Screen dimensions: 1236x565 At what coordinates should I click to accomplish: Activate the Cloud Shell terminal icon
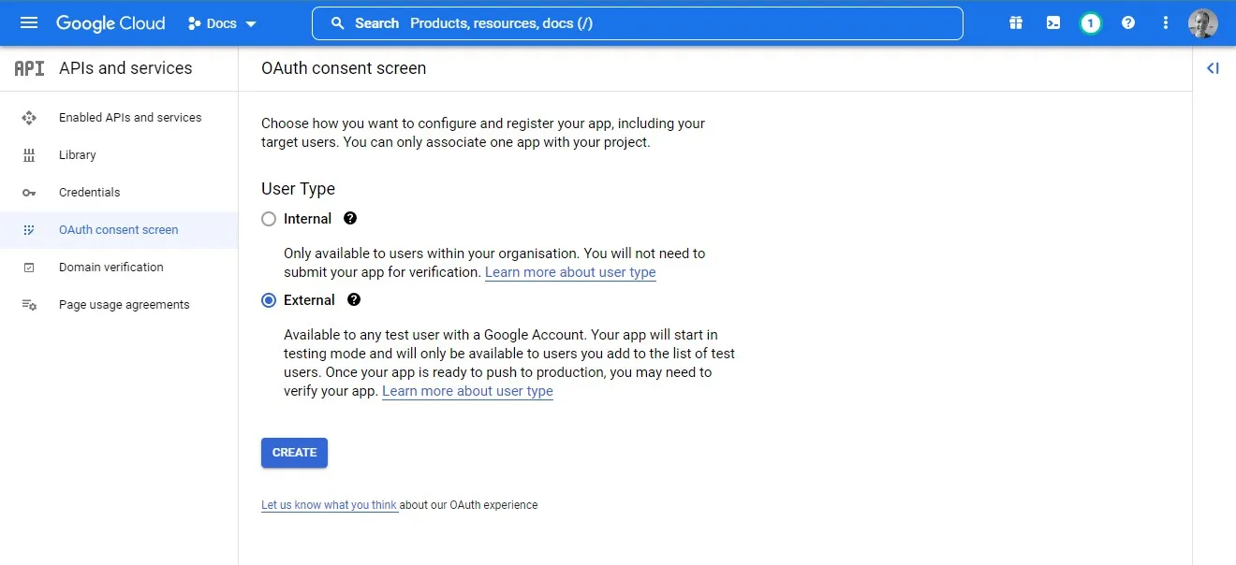coord(1052,22)
